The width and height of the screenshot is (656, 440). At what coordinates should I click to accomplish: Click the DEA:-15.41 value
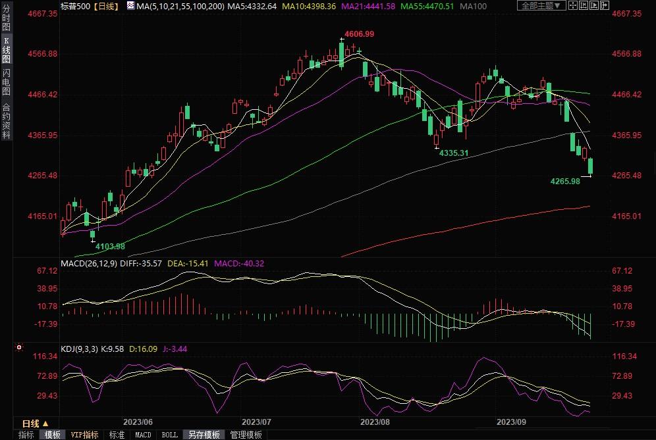(x=188, y=264)
